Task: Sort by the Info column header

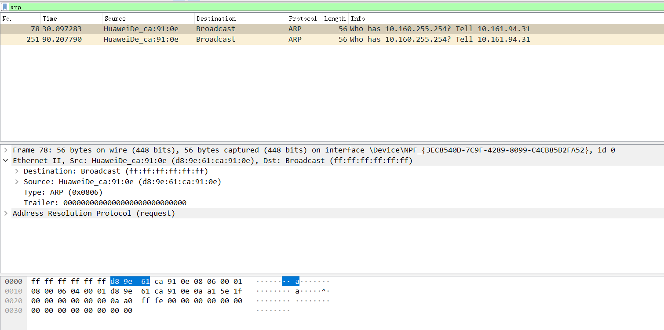Action: pos(506,18)
